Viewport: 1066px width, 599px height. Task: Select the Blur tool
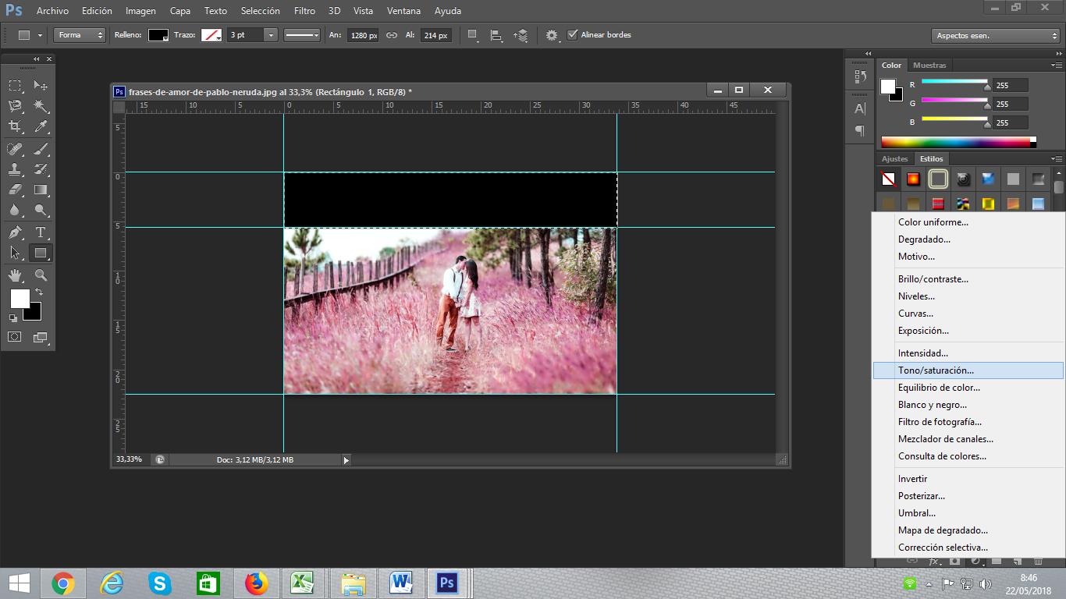[x=15, y=210]
